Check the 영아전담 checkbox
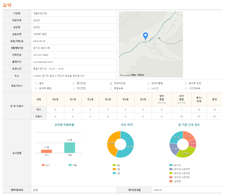This screenshot has height=195, width=225. (74, 83)
